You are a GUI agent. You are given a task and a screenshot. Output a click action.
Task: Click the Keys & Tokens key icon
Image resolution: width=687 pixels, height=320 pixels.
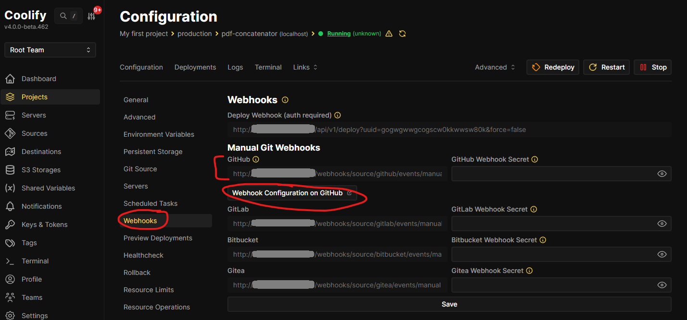(10, 225)
